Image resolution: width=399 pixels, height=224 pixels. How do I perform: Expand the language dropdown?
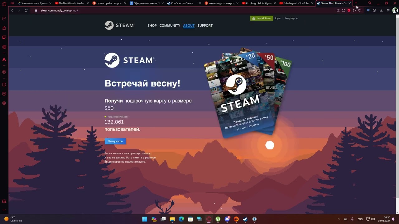coord(291,18)
